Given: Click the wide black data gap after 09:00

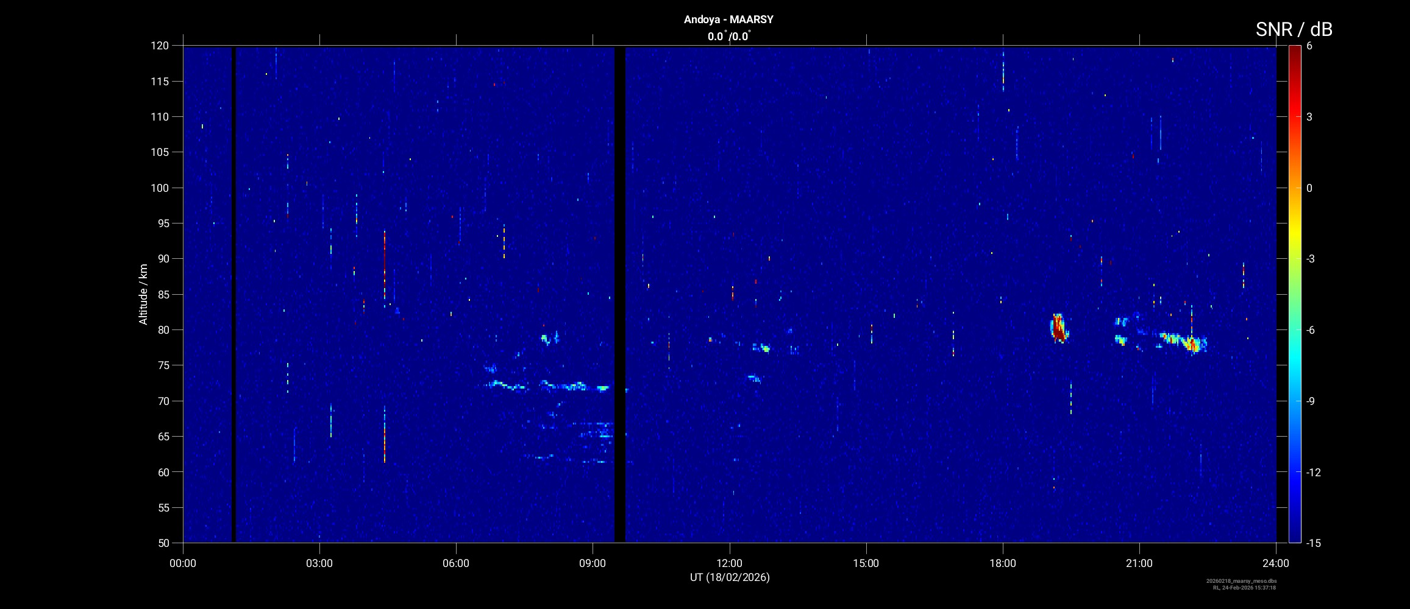Looking at the screenshot, I should [619, 292].
